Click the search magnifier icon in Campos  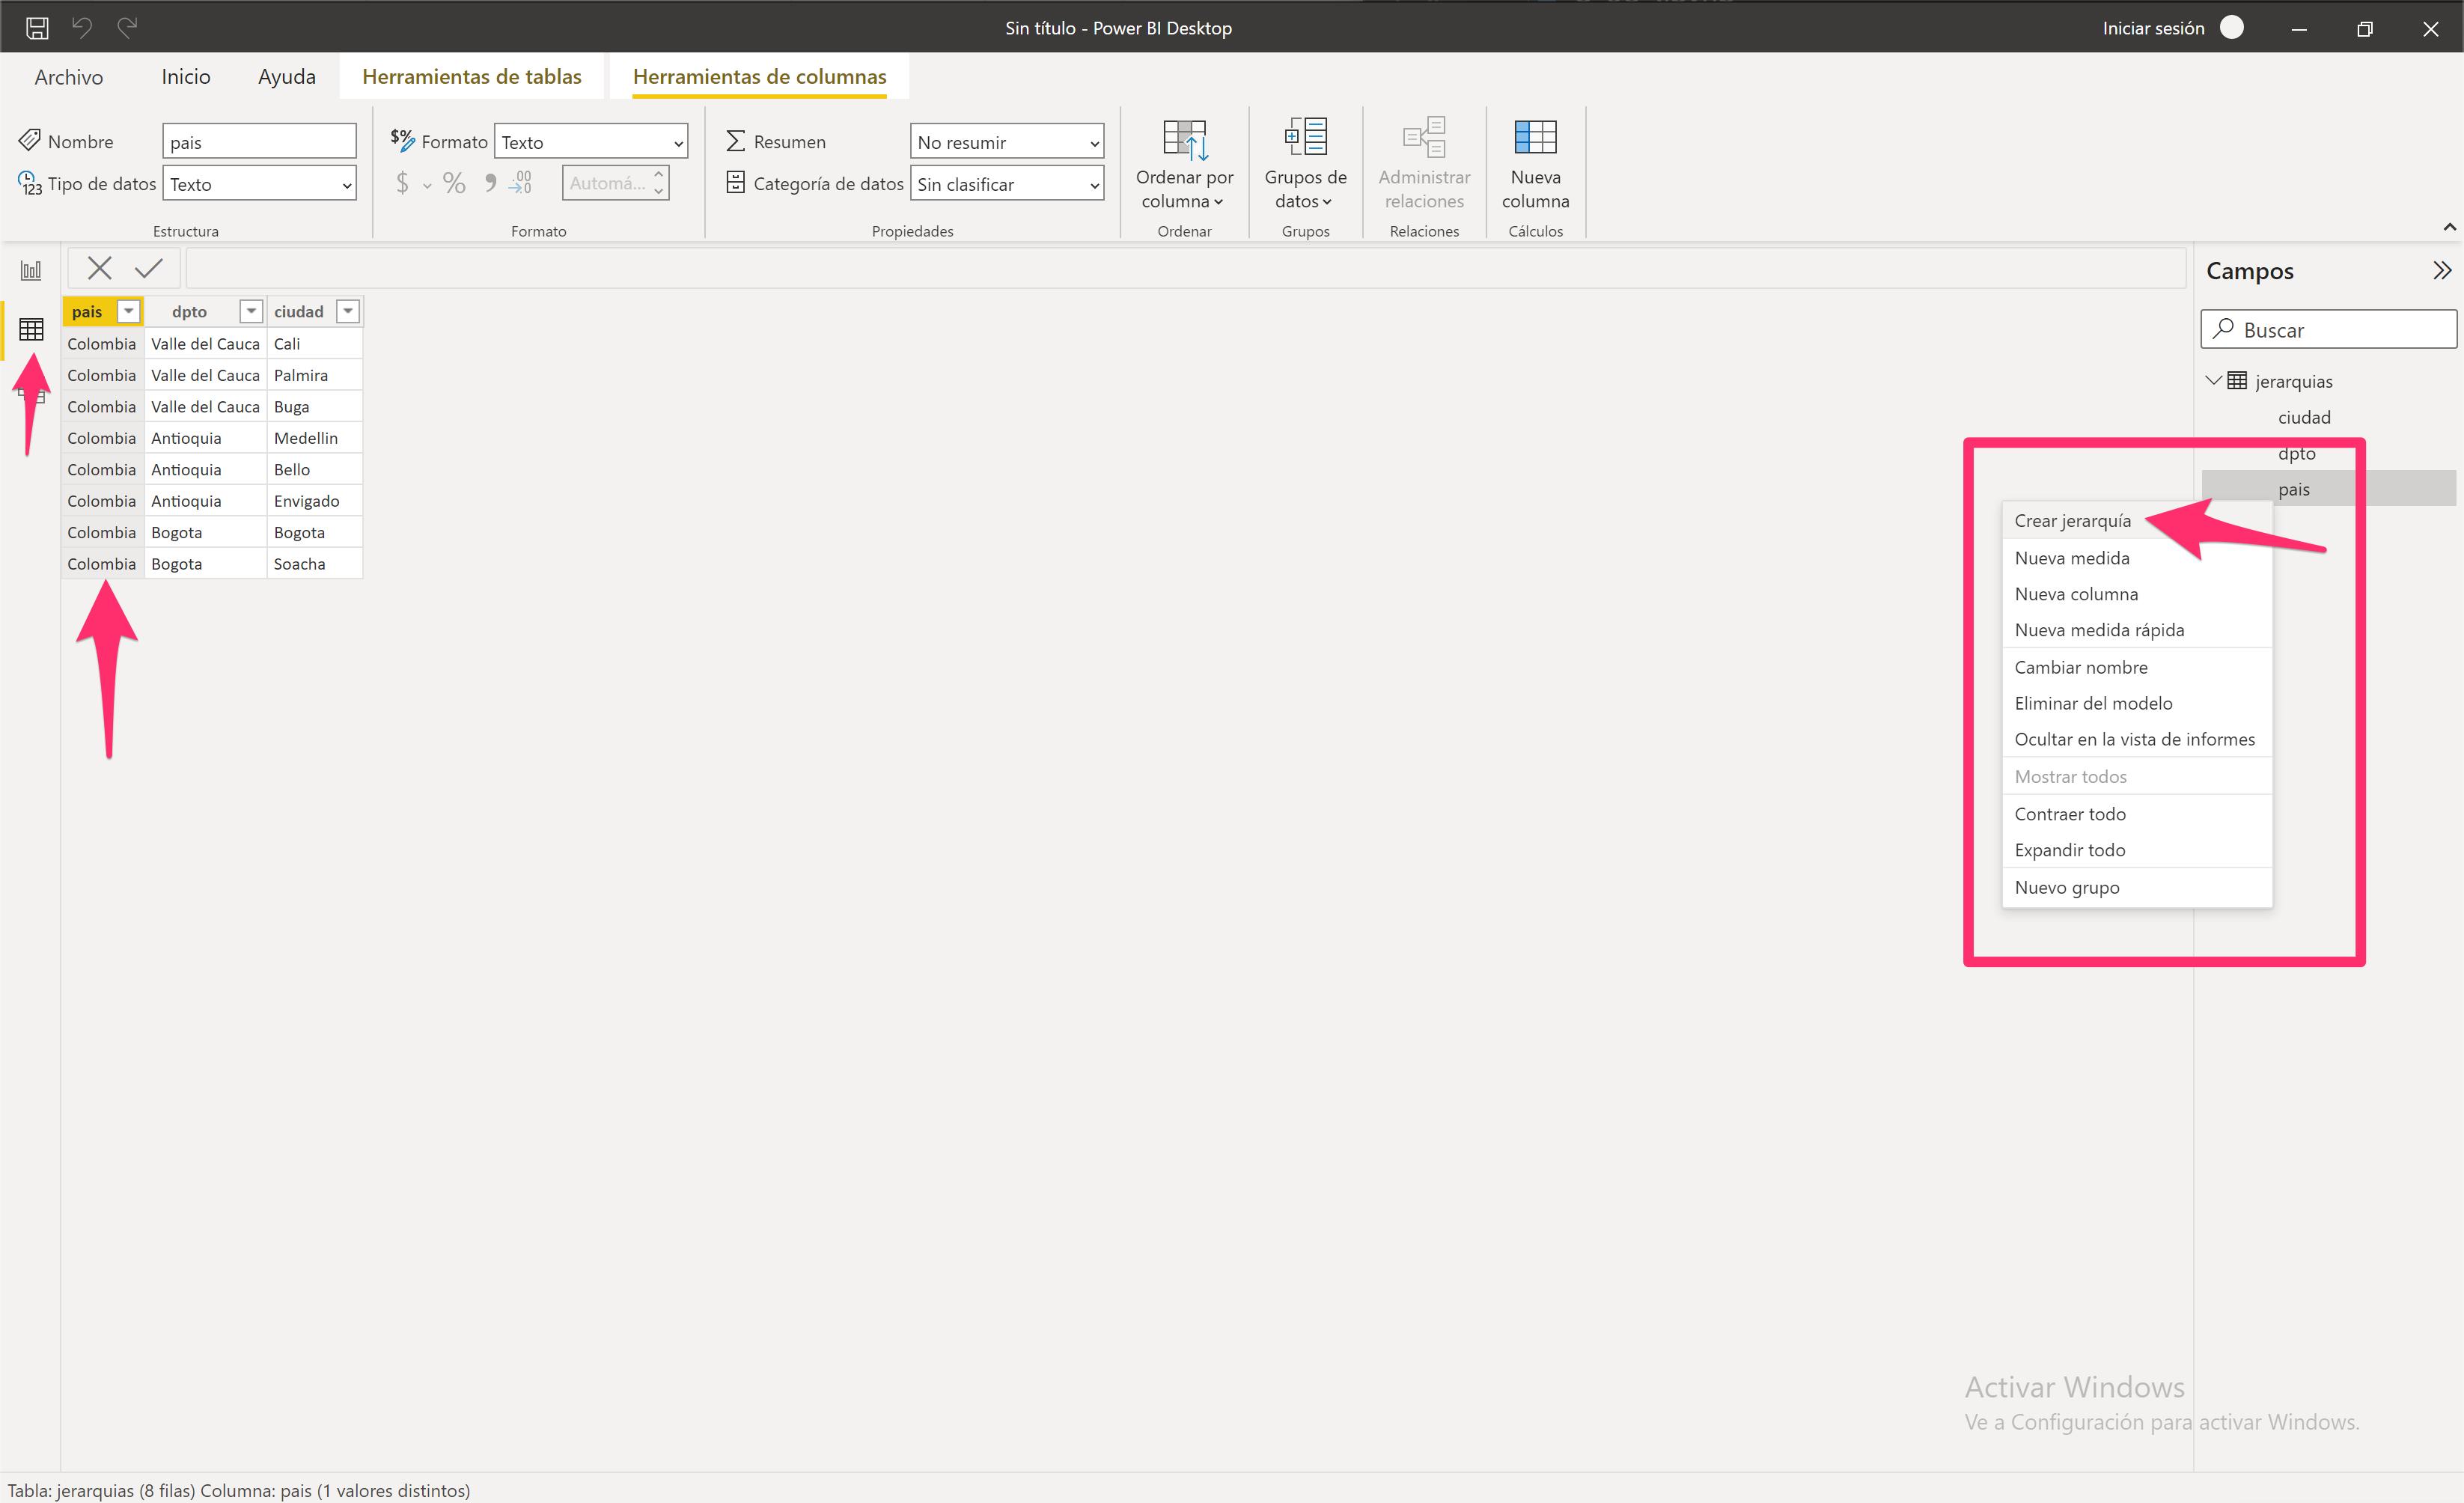2223,328
